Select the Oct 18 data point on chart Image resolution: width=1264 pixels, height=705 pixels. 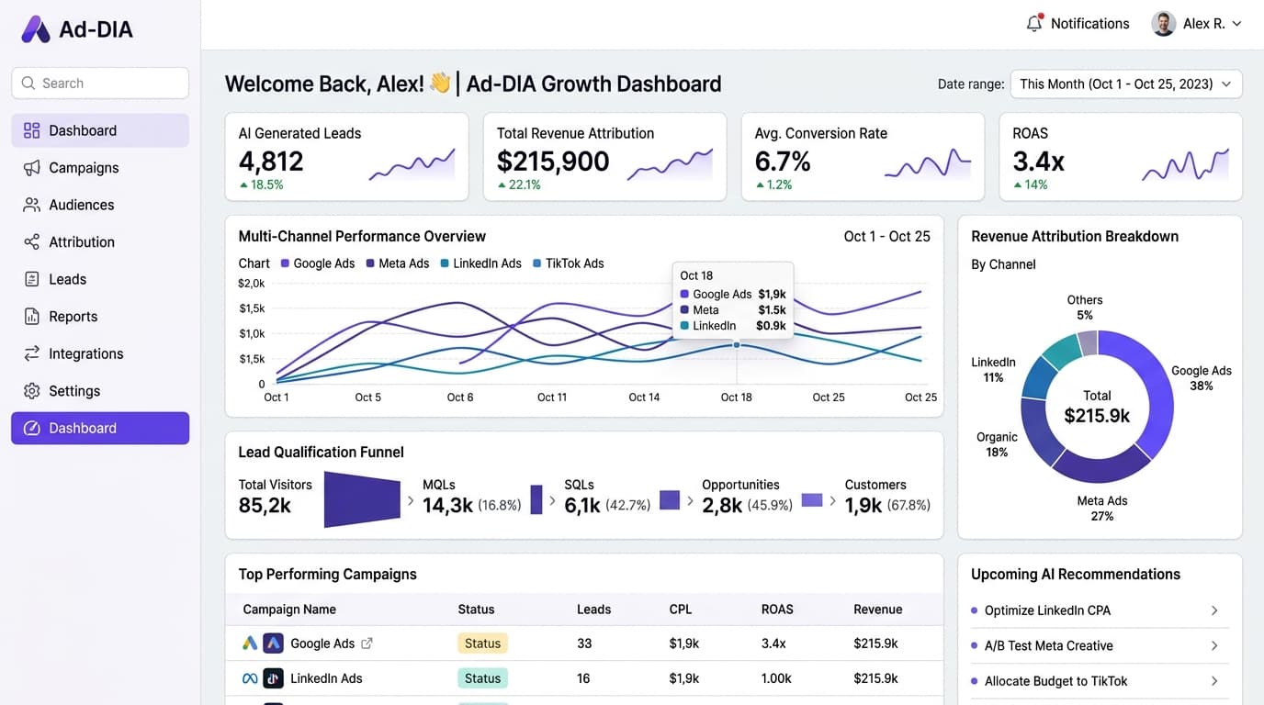click(737, 345)
